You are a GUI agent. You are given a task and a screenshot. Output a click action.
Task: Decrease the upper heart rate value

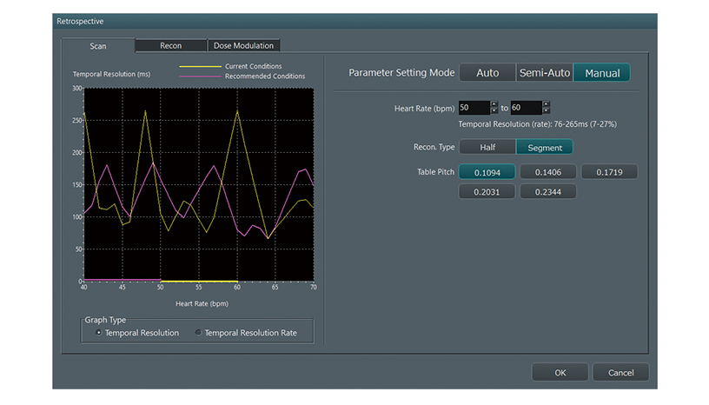click(x=547, y=111)
